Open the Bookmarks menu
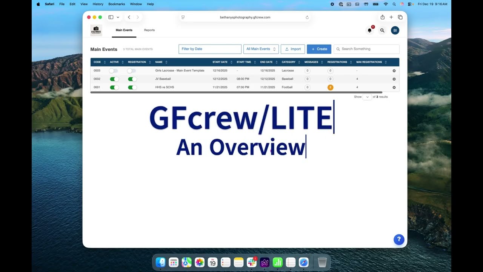This screenshot has width=483, height=272. pyautogui.click(x=117, y=4)
